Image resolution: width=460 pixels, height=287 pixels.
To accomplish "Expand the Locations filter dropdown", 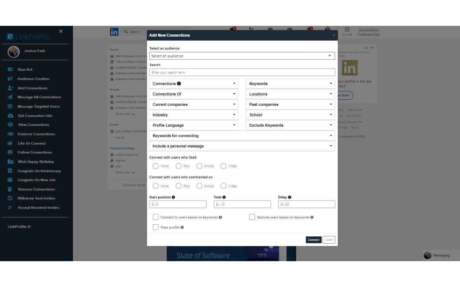I will tap(290, 94).
